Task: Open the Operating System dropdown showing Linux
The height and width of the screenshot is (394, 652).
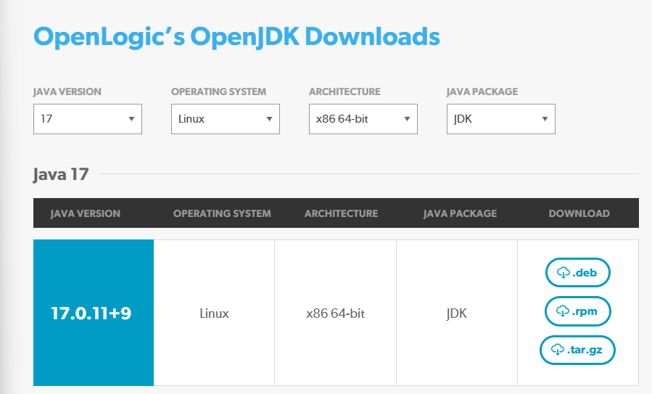Action: pyautogui.click(x=225, y=119)
